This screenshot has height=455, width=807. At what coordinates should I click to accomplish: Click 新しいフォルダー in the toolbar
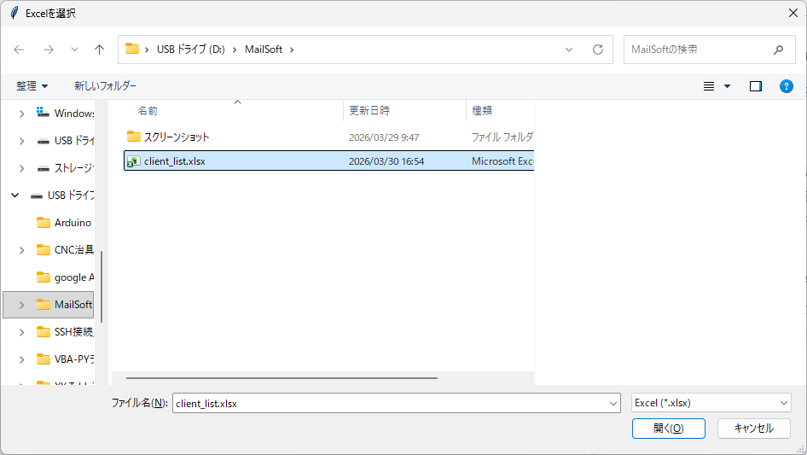105,86
